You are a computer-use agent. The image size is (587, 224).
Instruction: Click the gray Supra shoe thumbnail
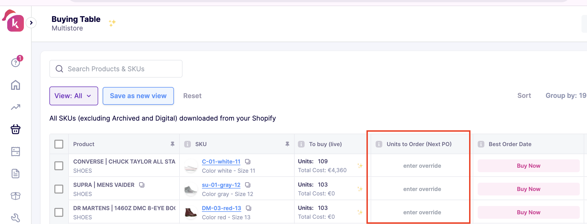(191, 189)
